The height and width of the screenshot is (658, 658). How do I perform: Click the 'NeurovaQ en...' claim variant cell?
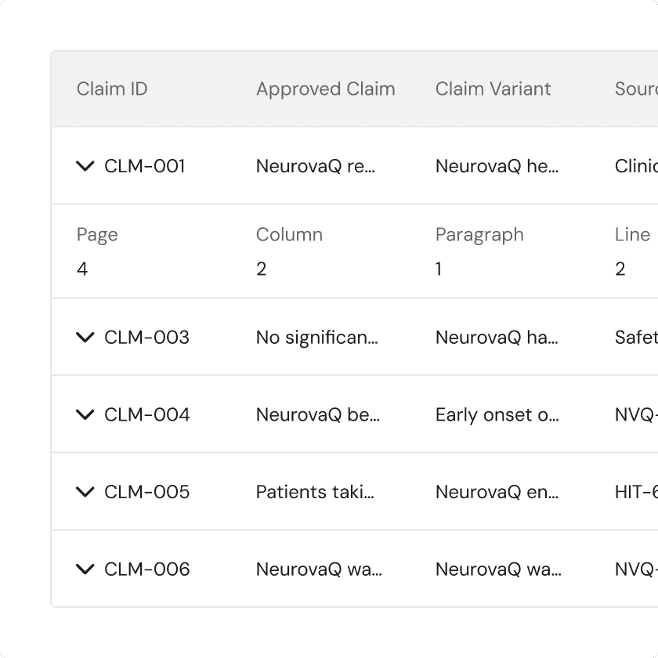click(497, 492)
